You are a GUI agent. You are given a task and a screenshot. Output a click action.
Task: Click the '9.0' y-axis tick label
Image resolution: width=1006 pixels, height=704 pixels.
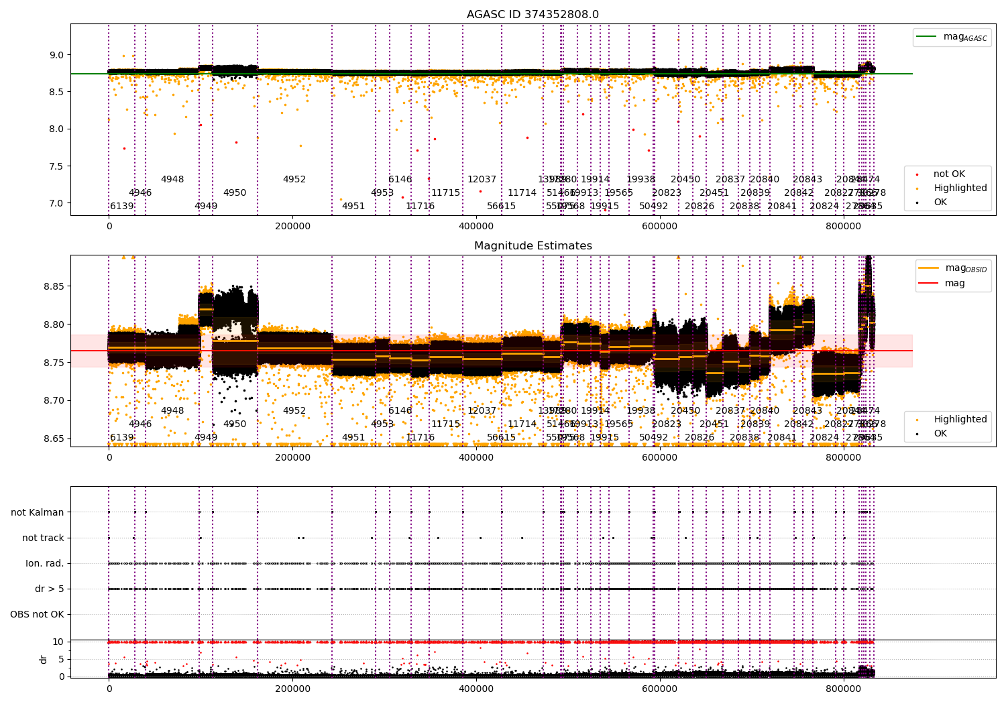(x=56, y=55)
